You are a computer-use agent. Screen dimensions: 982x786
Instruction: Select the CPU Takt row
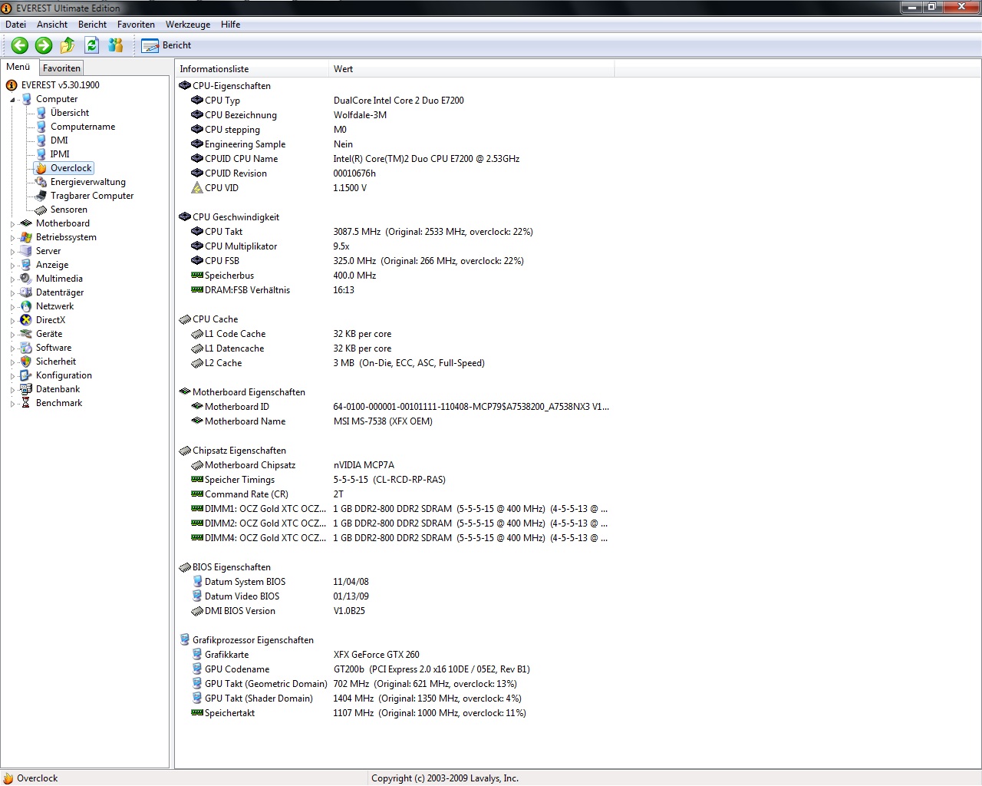click(x=394, y=232)
